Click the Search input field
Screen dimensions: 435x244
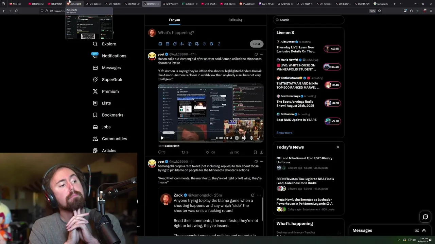[x=309, y=20]
